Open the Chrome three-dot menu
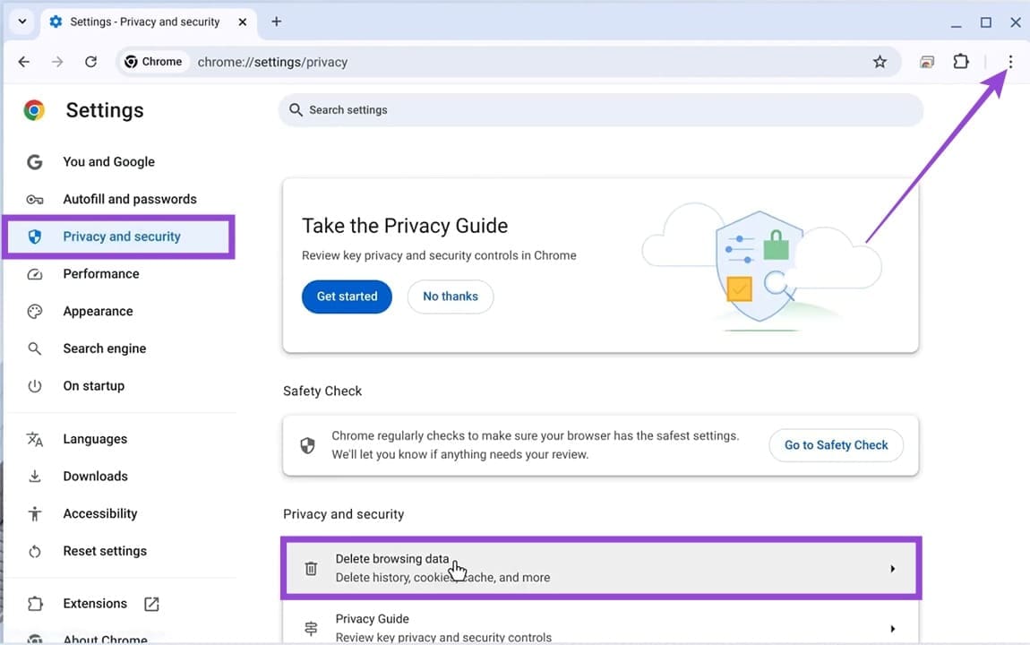 point(1010,62)
